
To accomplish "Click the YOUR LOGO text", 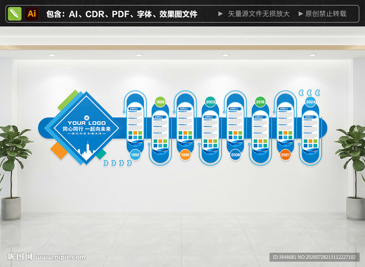I will 87,123.
